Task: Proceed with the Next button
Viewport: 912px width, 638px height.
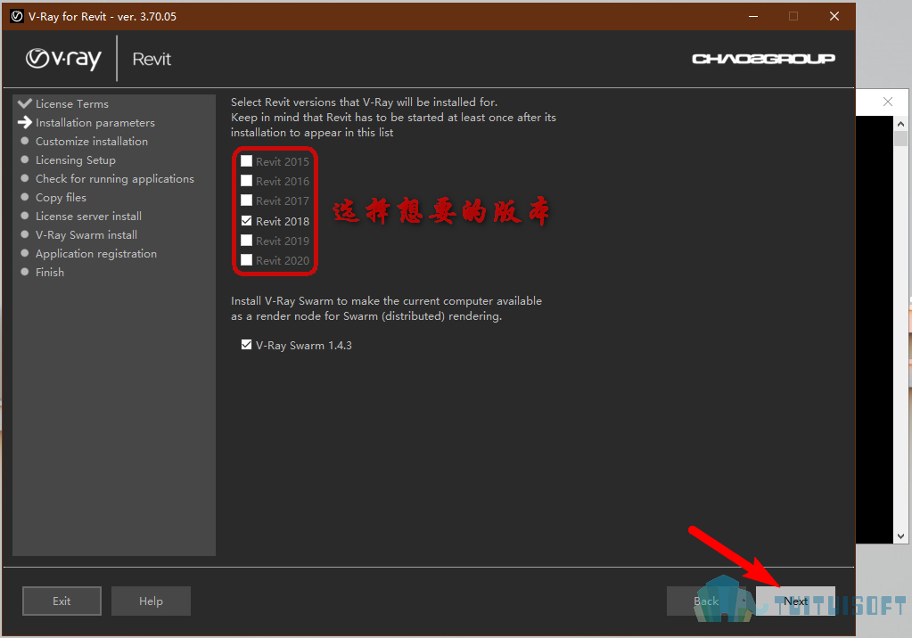Action: click(795, 601)
